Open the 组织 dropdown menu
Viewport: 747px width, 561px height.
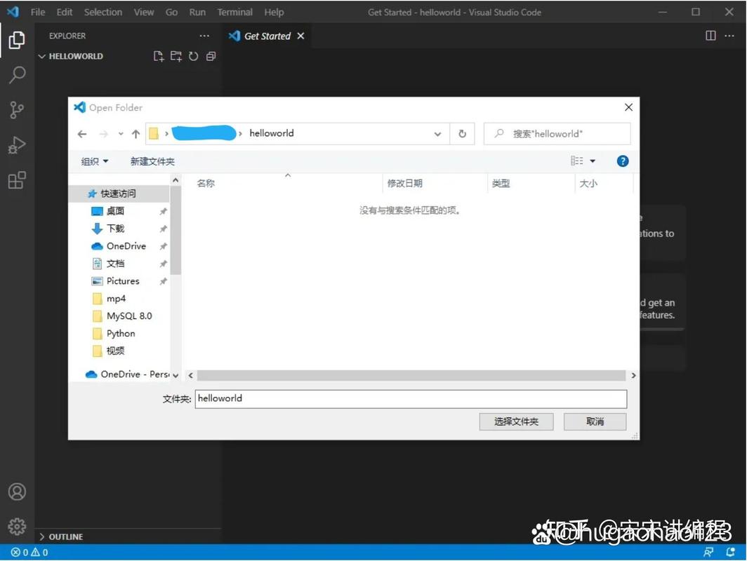[94, 161]
